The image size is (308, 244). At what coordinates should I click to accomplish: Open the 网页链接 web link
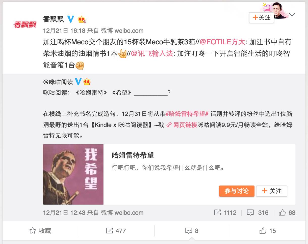click(x=182, y=125)
